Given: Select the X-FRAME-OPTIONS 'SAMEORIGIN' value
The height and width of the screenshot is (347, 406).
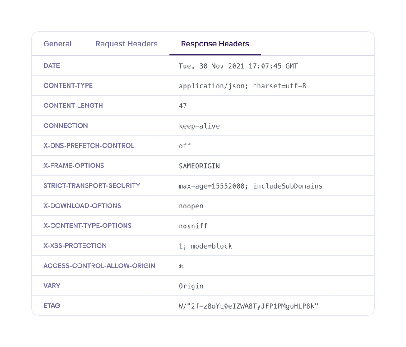Looking at the screenshot, I should pos(199,166).
